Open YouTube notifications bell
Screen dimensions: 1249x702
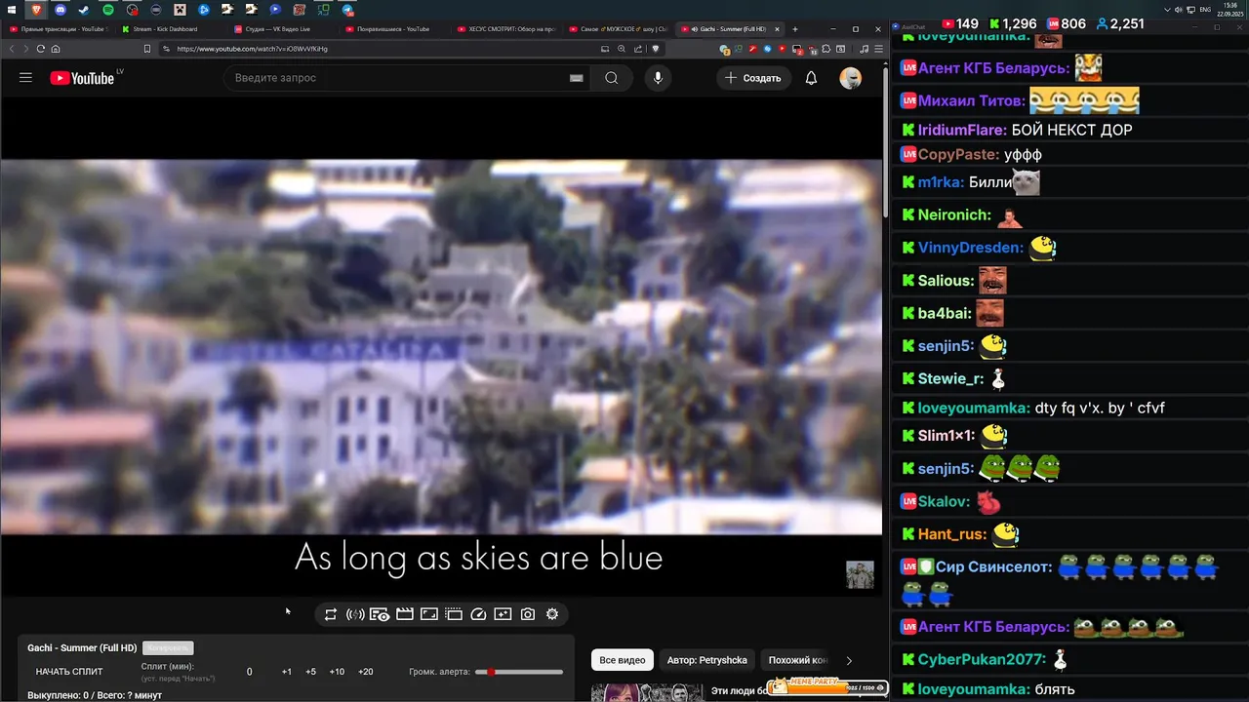click(x=811, y=78)
